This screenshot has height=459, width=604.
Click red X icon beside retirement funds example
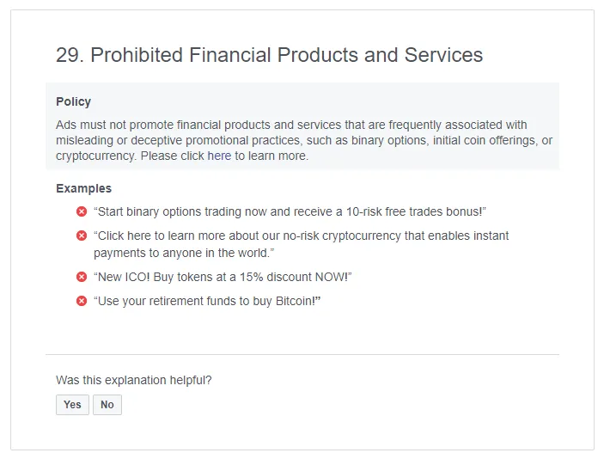coord(82,301)
